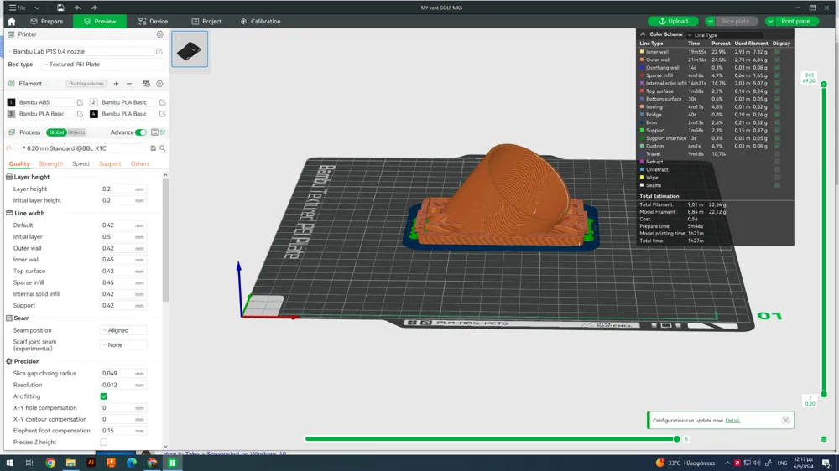Toggle the Seams display checkbox
Image resolution: width=839 pixels, height=471 pixels.
[x=777, y=185]
